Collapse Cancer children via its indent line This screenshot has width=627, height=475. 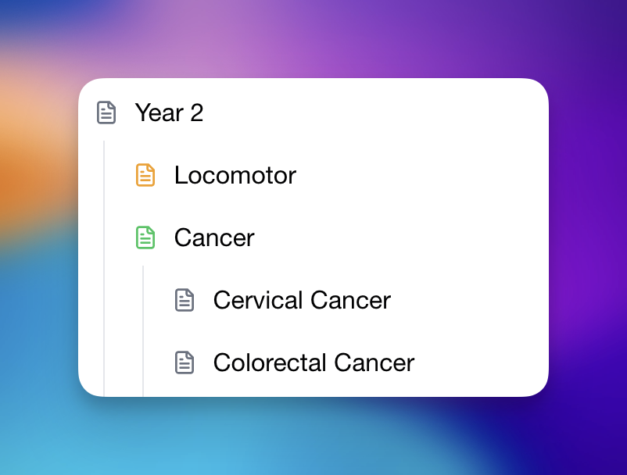[143, 328]
